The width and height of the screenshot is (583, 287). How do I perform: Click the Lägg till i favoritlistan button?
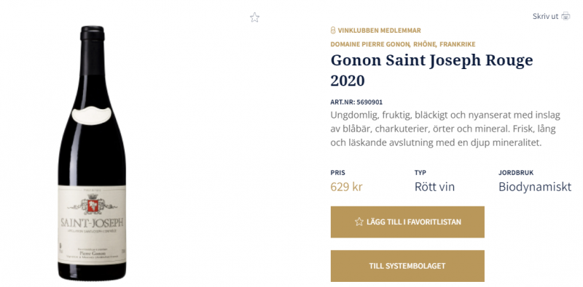coord(407,222)
